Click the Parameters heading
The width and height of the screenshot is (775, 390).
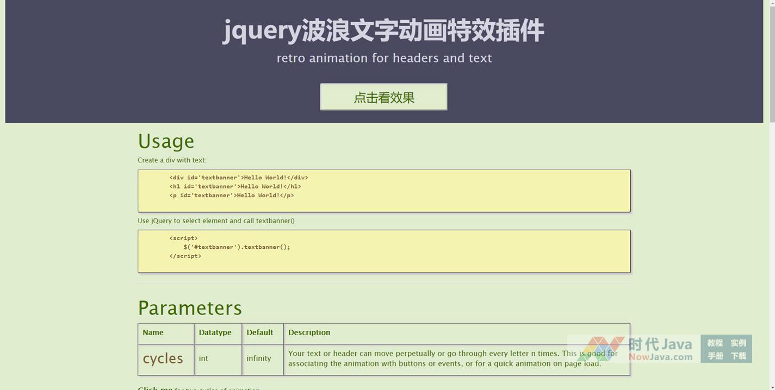(x=190, y=308)
